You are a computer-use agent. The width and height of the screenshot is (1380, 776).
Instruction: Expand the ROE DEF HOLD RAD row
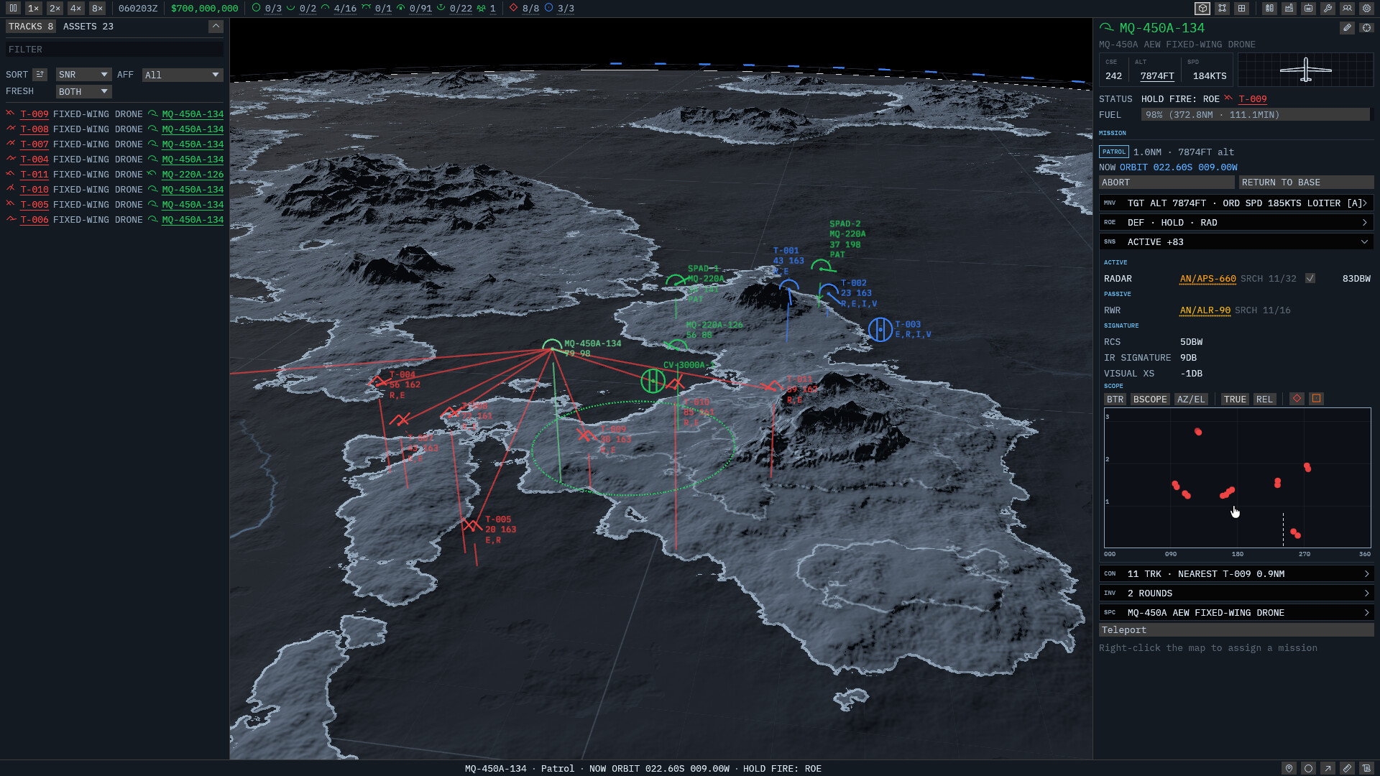point(1236,223)
